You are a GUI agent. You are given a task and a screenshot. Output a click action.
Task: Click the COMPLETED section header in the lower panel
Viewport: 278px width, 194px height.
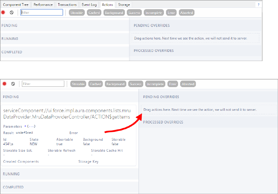click(x=69, y=187)
